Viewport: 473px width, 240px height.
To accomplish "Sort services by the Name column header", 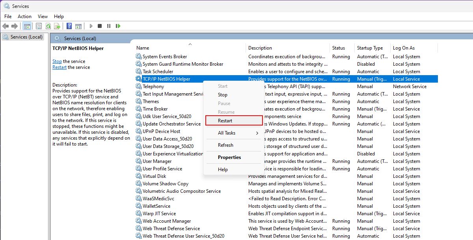I will [143, 48].
